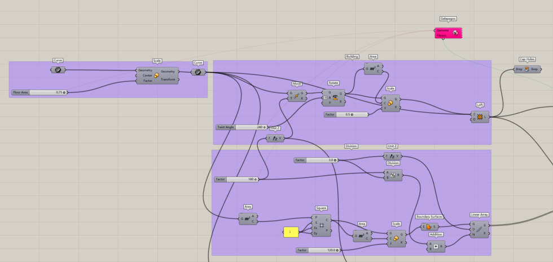The image size is (553, 262).
Task: Click the leftmost Curve parameter icon
Action: point(58,70)
